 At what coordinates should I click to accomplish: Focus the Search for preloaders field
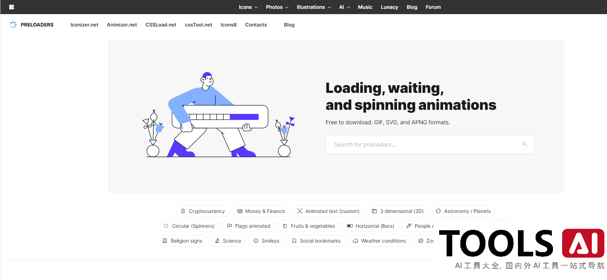click(430, 144)
